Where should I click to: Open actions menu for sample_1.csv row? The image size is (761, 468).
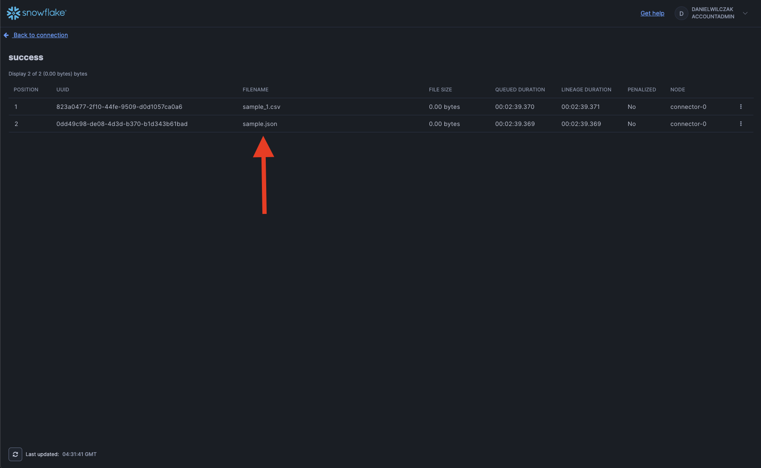point(740,107)
